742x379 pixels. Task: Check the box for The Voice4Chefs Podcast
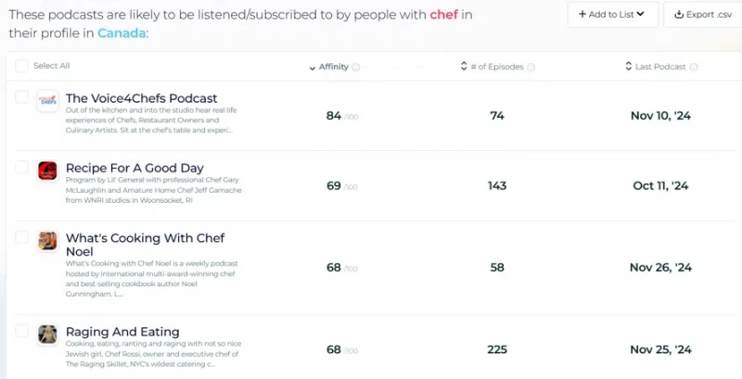click(x=21, y=97)
